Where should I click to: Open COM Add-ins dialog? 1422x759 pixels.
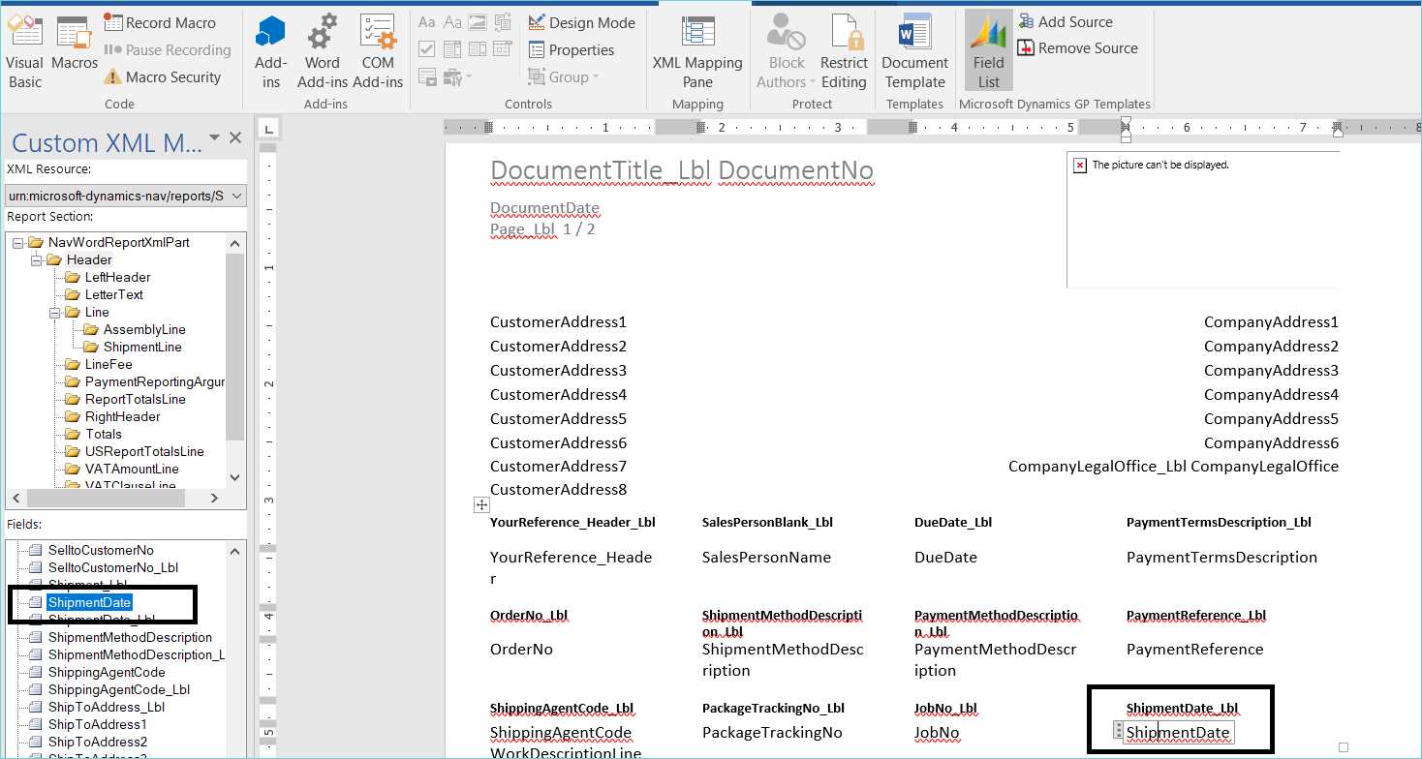tap(378, 52)
